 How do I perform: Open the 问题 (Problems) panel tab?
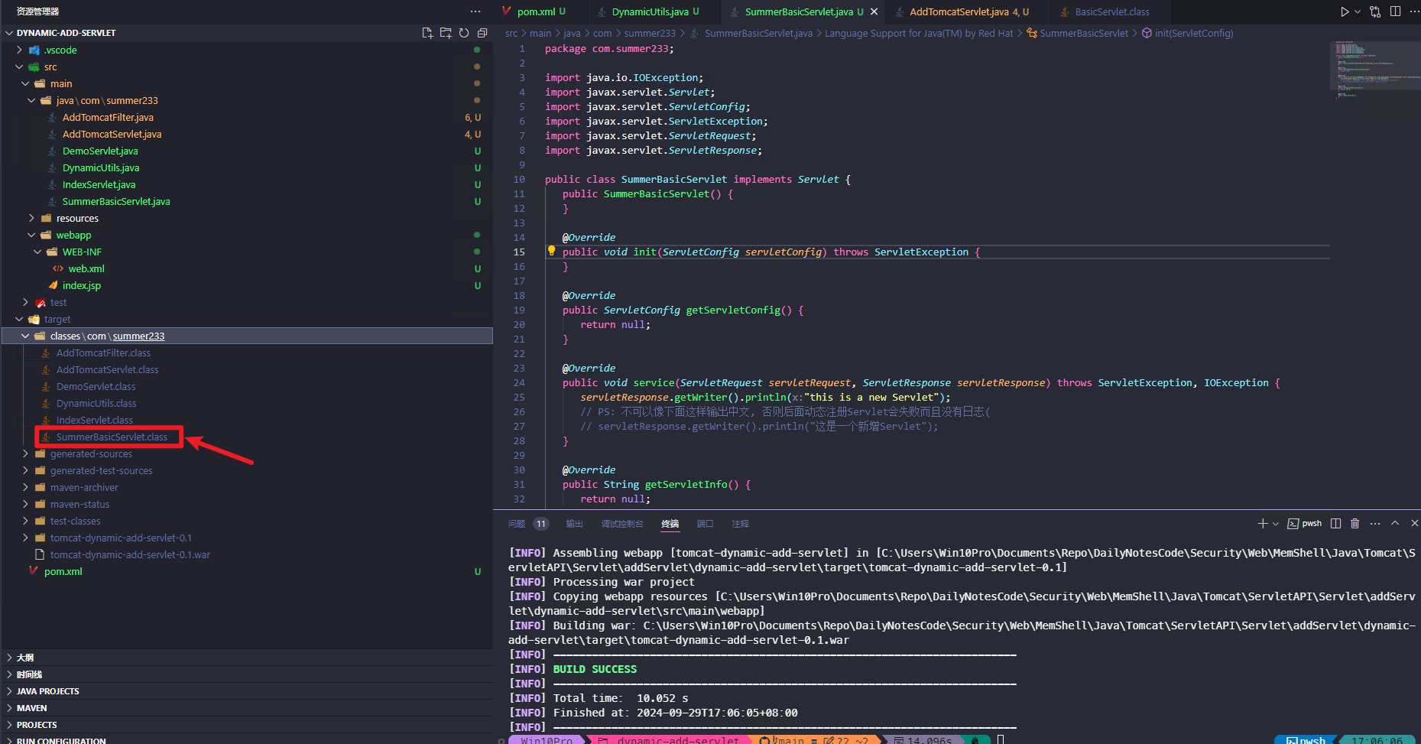[517, 524]
